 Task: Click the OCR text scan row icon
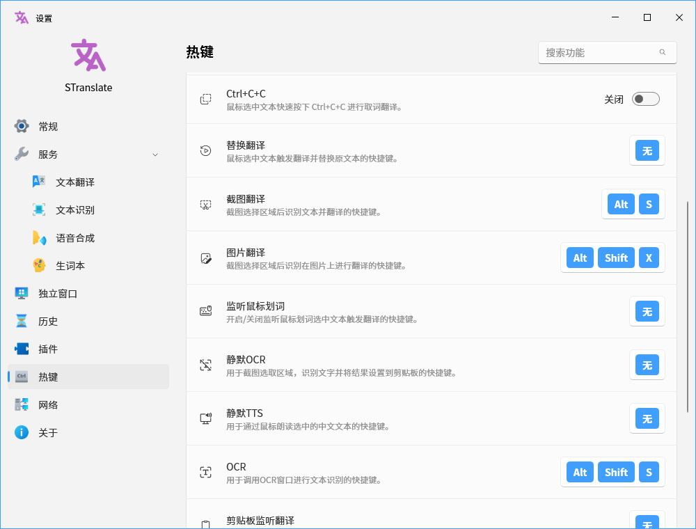point(205,472)
